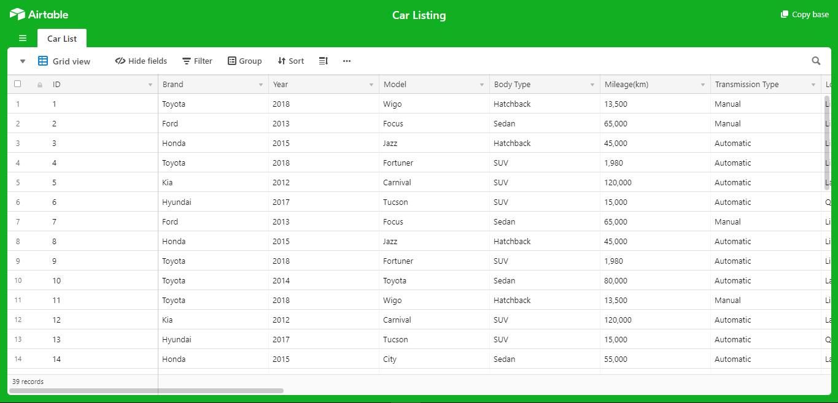Open the ID column dropdown arrow

pyautogui.click(x=150, y=85)
